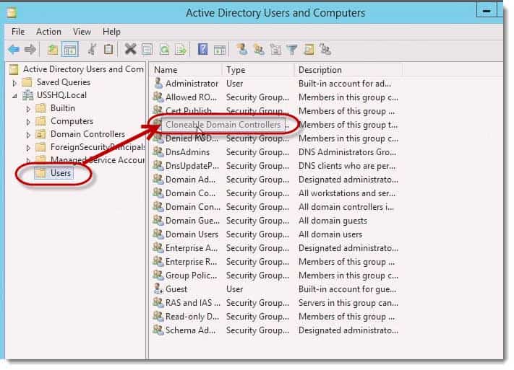
Task: Select Saved Queries in the tree
Action: [x=64, y=82]
